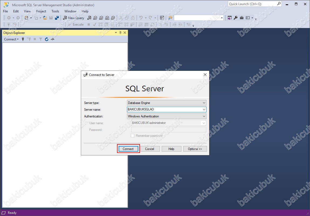Open a new DAX query
The width and height of the screenshot is (310, 216).
(113, 18)
